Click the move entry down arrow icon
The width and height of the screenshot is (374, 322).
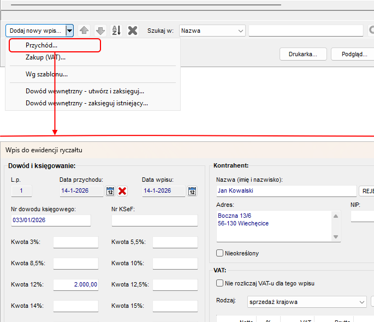[100, 31]
